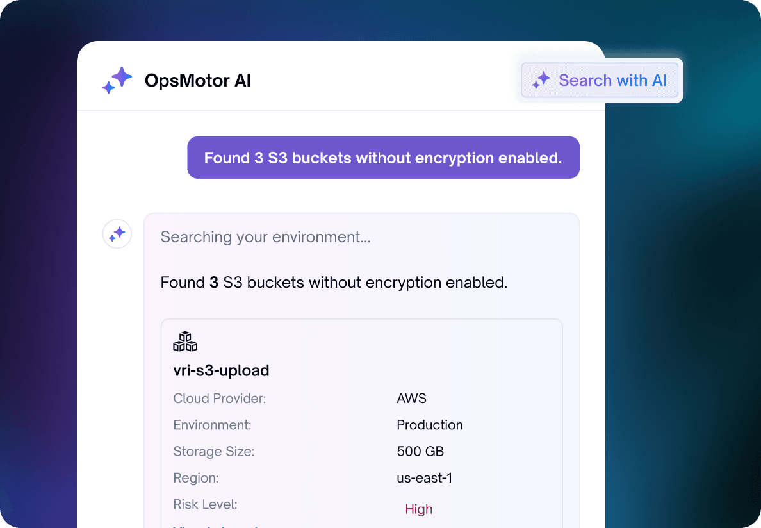761x528 pixels.
Task: Click the Searching your environment status text
Action: tap(265, 237)
